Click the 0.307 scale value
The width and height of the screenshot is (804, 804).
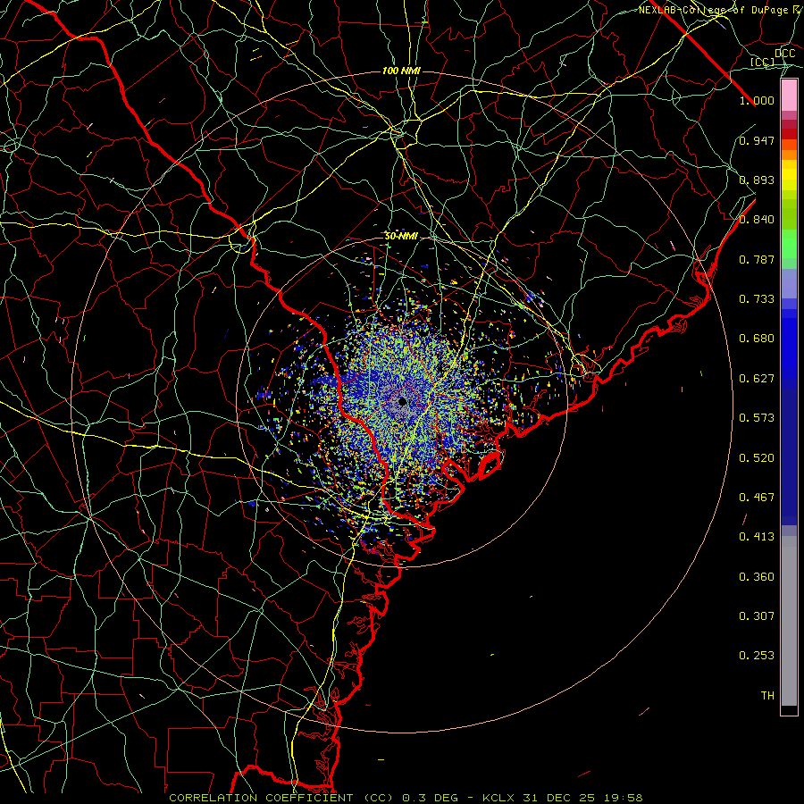click(x=757, y=616)
